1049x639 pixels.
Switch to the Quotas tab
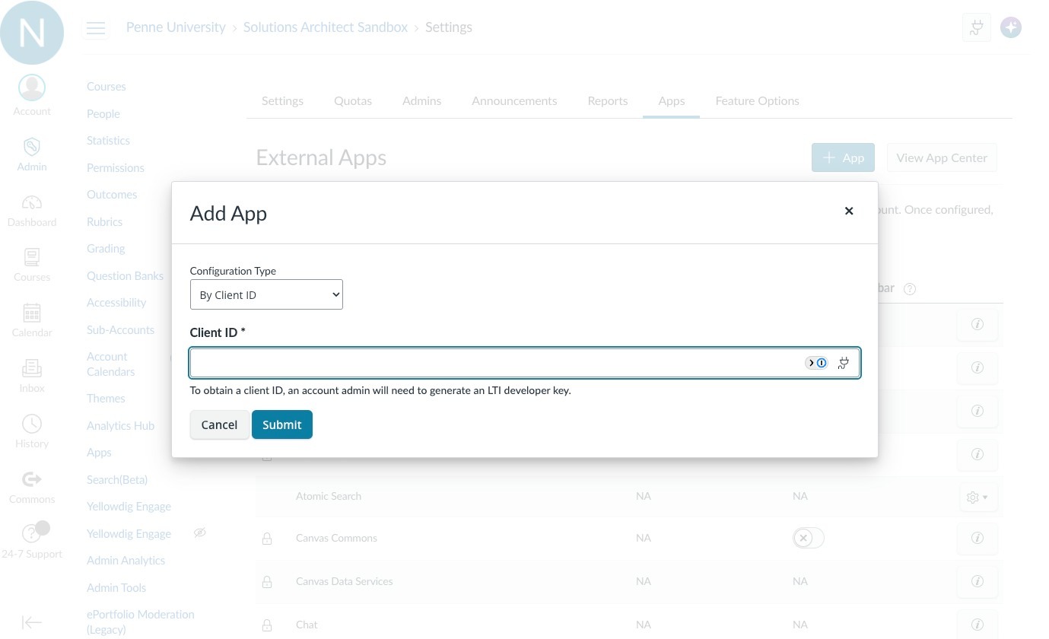coord(353,100)
